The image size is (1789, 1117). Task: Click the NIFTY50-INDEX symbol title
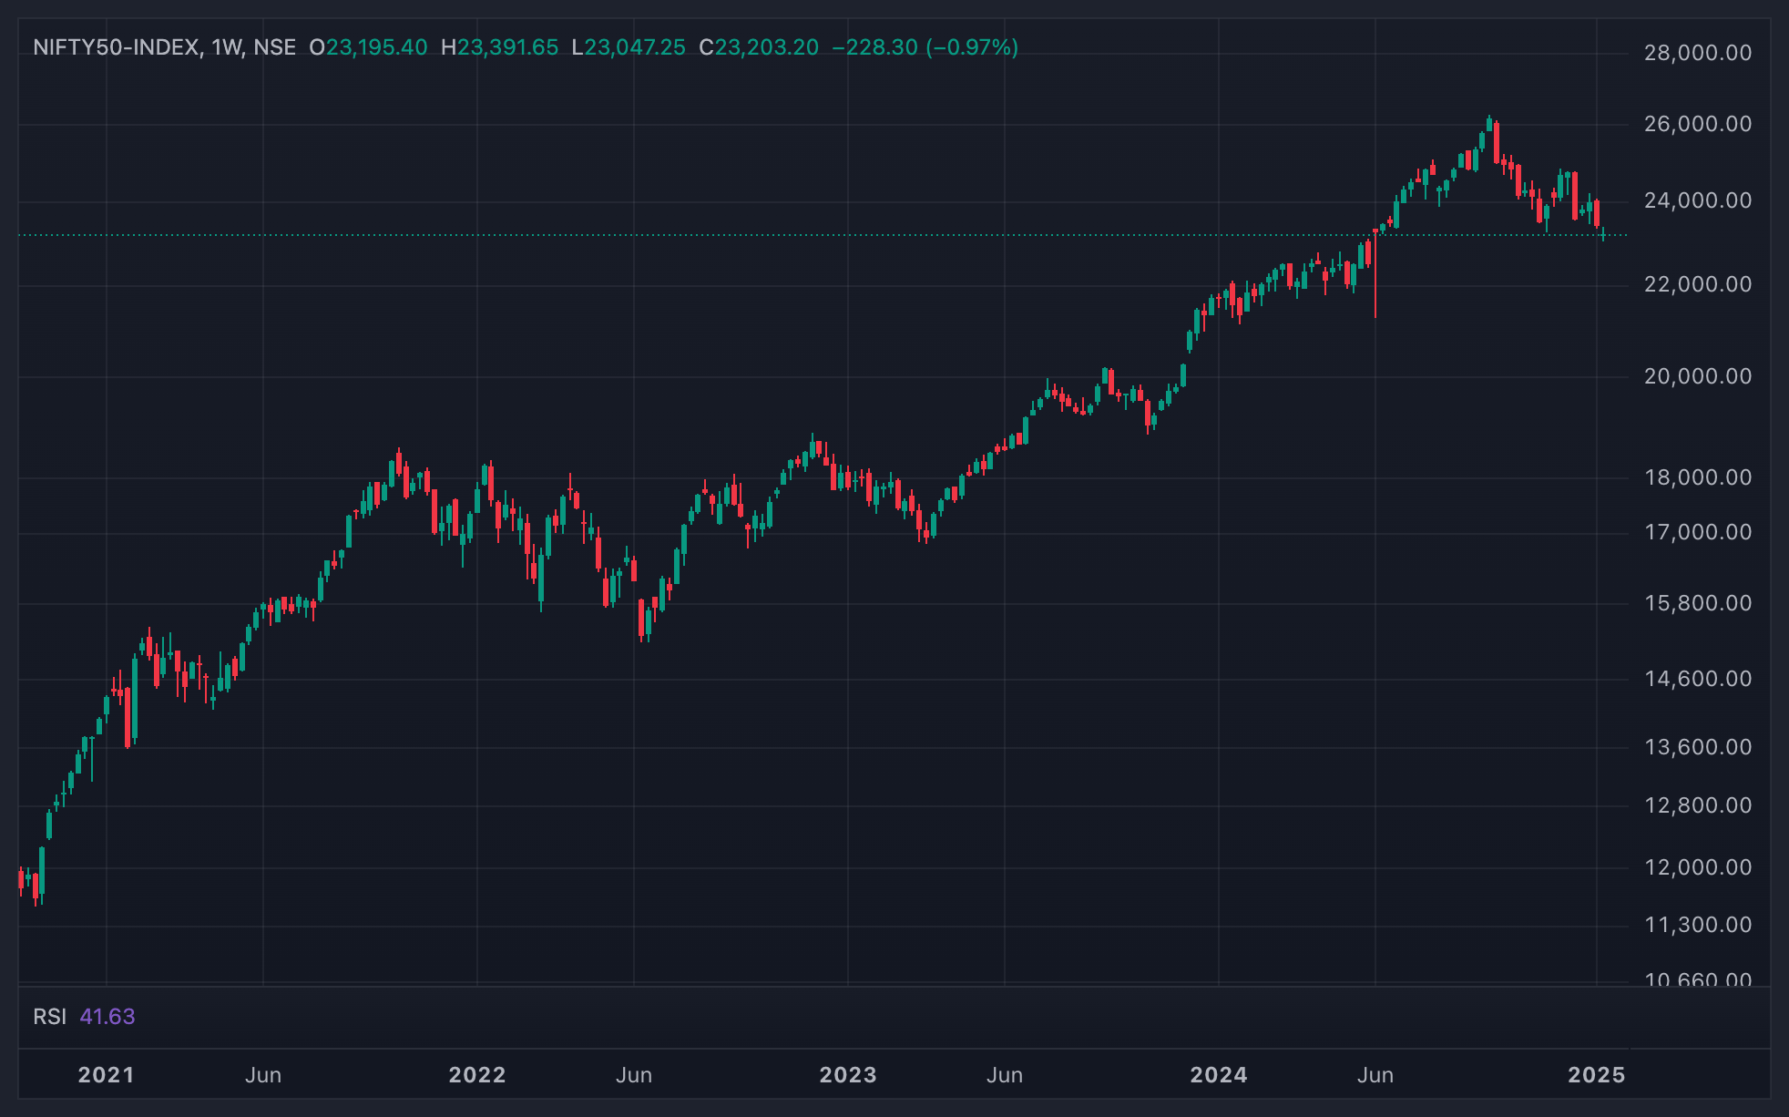(x=116, y=47)
